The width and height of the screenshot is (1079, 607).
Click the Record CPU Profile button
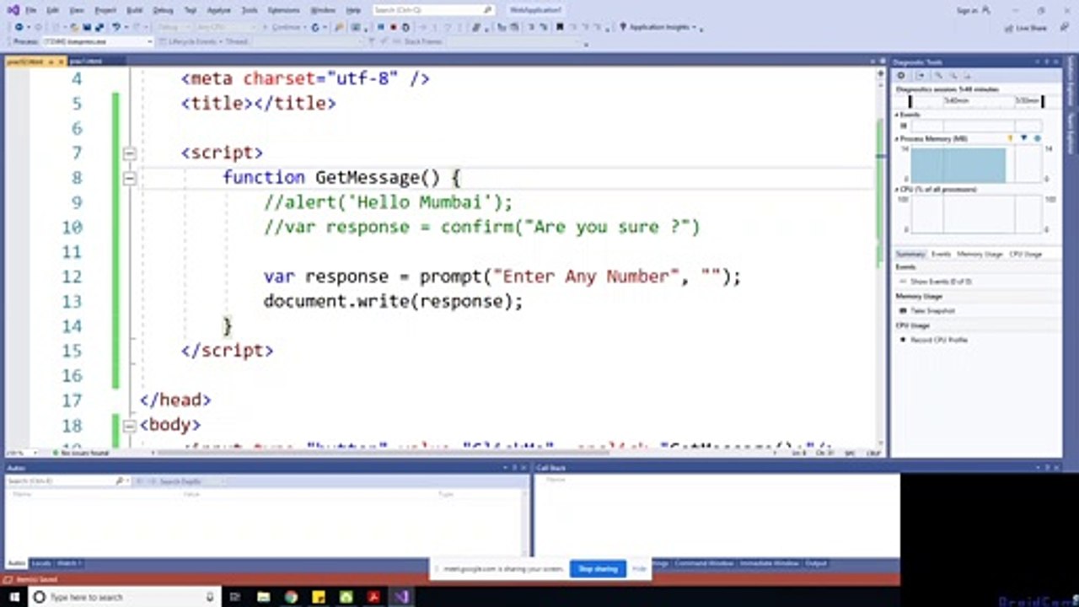pos(933,340)
